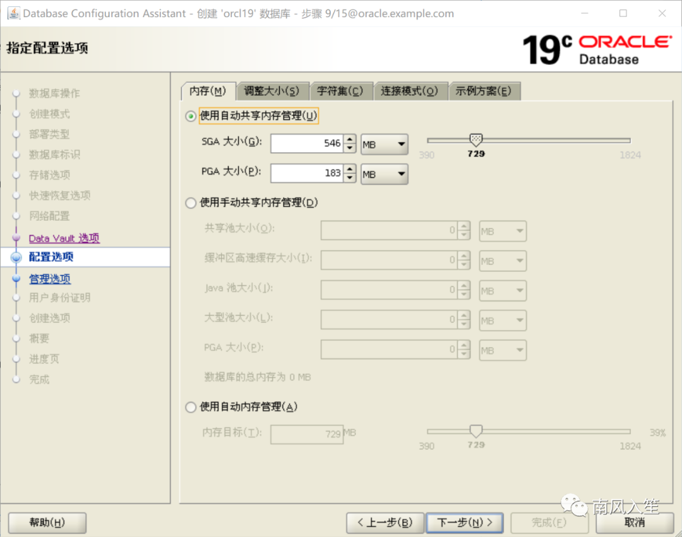Click the SGA memory slider thumb at 729

(x=476, y=140)
